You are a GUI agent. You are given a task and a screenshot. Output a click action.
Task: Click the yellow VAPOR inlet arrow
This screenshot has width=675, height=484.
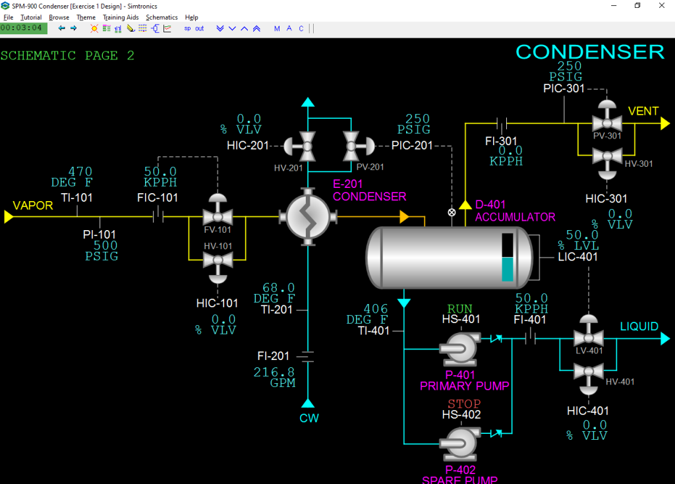pos(9,216)
